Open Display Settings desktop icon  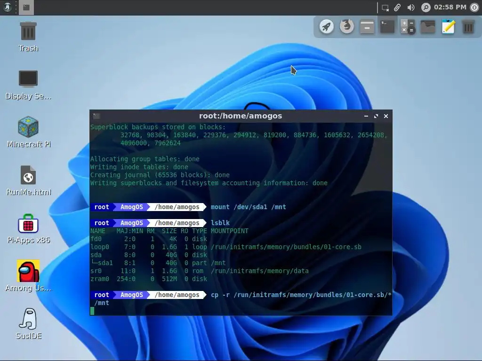pyautogui.click(x=28, y=85)
